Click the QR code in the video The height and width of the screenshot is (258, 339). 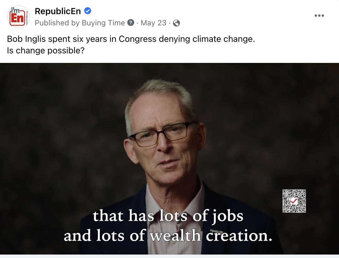[294, 201]
